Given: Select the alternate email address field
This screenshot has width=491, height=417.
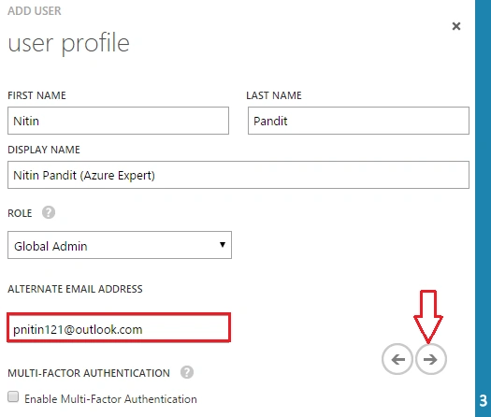Looking at the screenshot, I should [x=119, y=327].
